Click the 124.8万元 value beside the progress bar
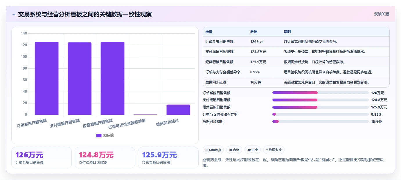 coord(379,100)
